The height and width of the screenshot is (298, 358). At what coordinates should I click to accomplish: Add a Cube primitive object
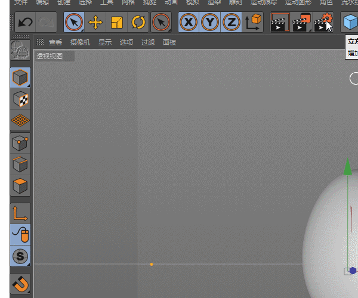click(x=350, y=22)
